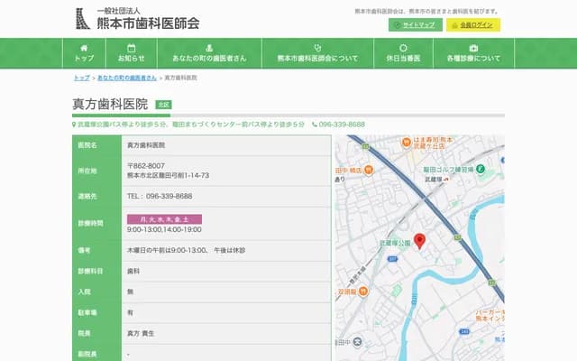Click the purple weekday schedule badge

(x=164, y=218)
